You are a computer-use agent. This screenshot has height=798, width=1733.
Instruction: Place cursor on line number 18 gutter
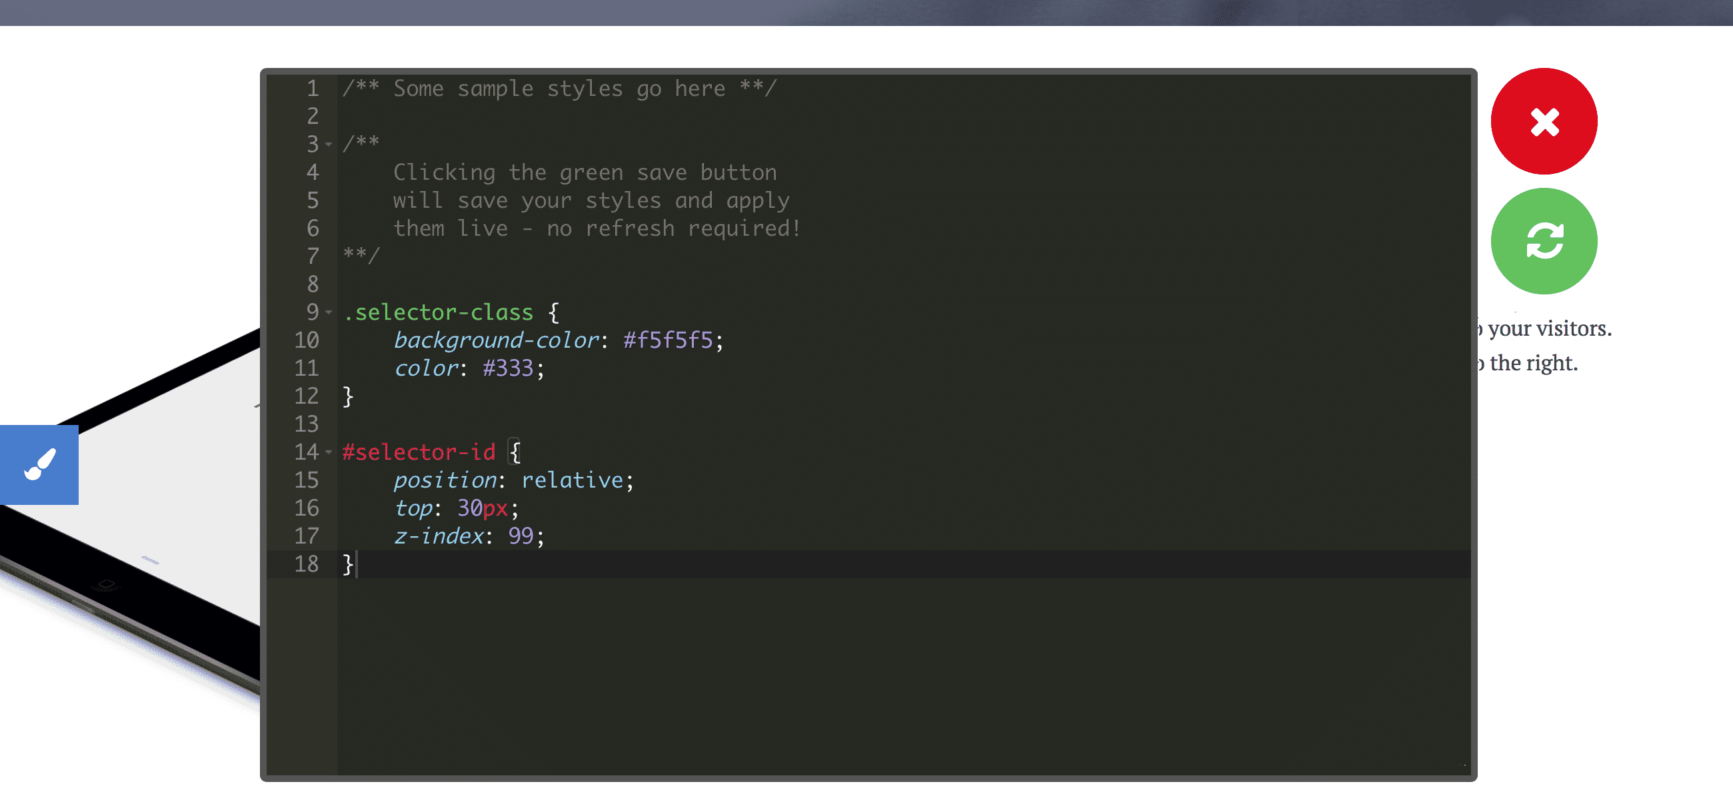[x=307, y=564]
